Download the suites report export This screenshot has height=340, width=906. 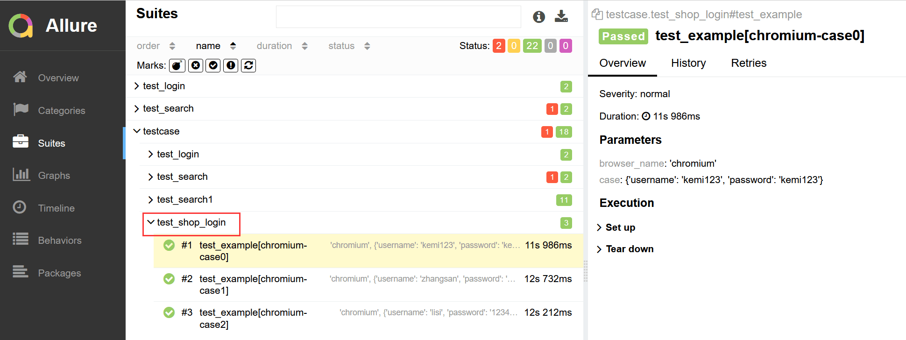561,15
